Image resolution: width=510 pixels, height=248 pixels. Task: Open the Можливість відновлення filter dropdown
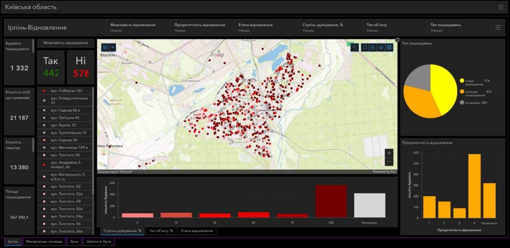coord(138,27)
